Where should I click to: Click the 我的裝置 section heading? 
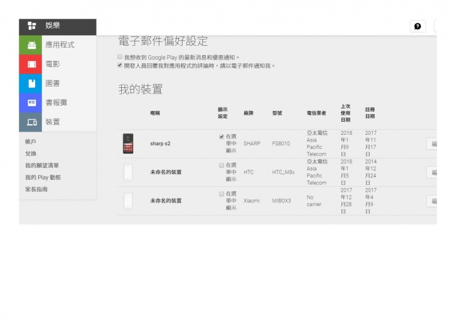(x=141, y=89)
